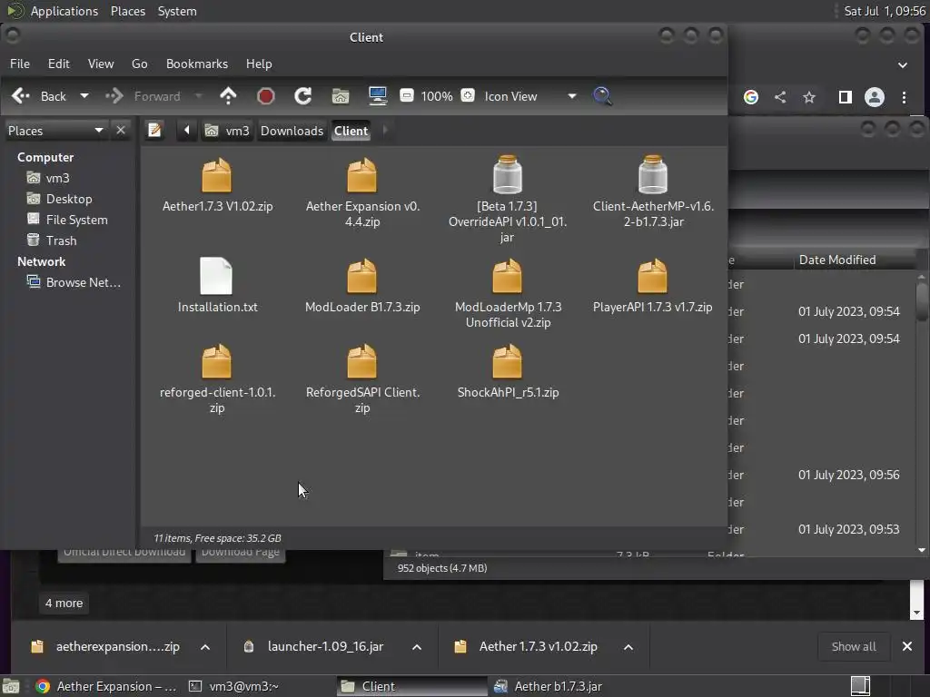The height and width of the screenshot is (697, 930).
Task: Click the clock showing Sat Jul 1
Action: (x=885, y=11)
